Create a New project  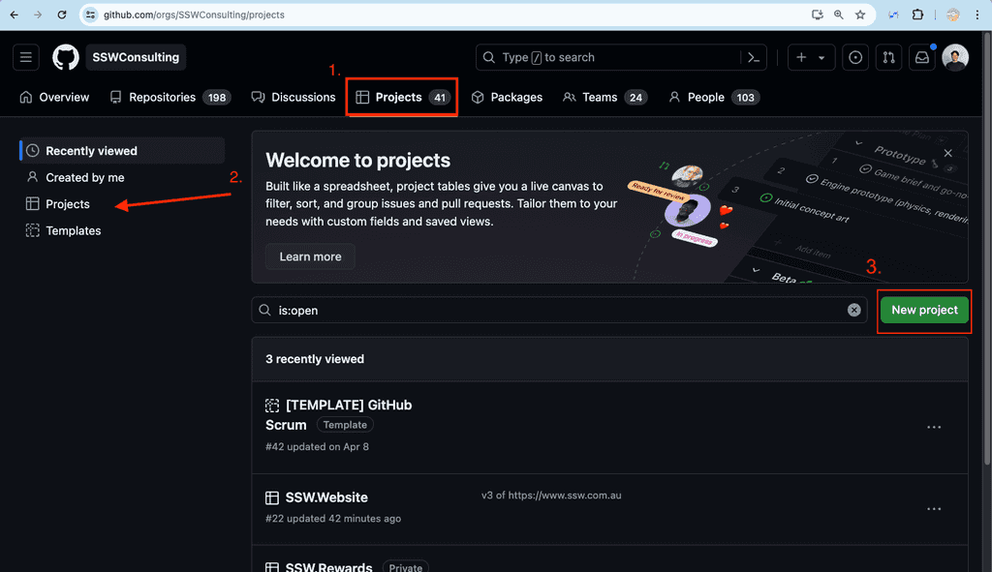(x=923, y=310)
